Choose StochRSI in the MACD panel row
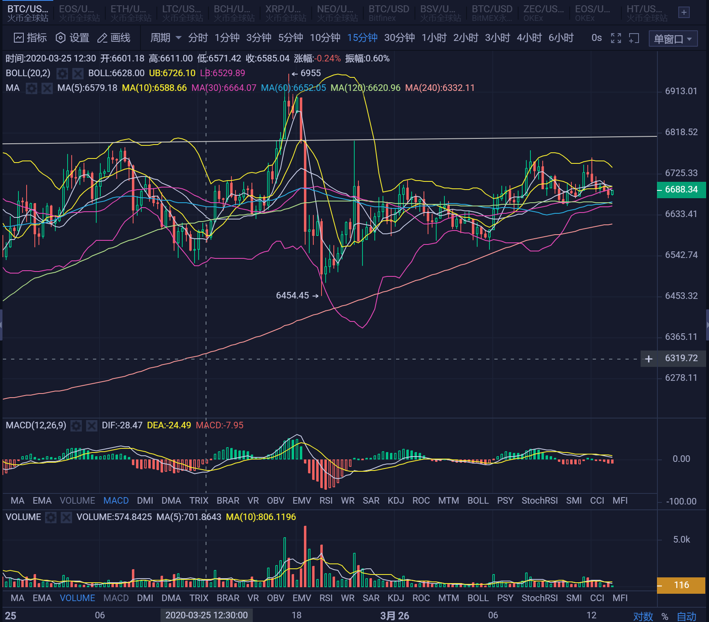This screenshot has height=622, width=709. (540, 501)
